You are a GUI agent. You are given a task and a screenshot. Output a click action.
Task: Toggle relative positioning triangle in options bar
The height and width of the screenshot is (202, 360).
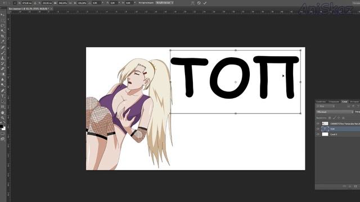[35, 3]
